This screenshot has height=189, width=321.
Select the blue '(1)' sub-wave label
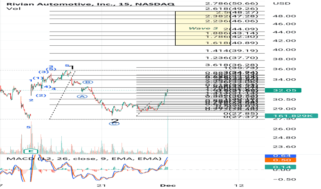pos(38,78)
